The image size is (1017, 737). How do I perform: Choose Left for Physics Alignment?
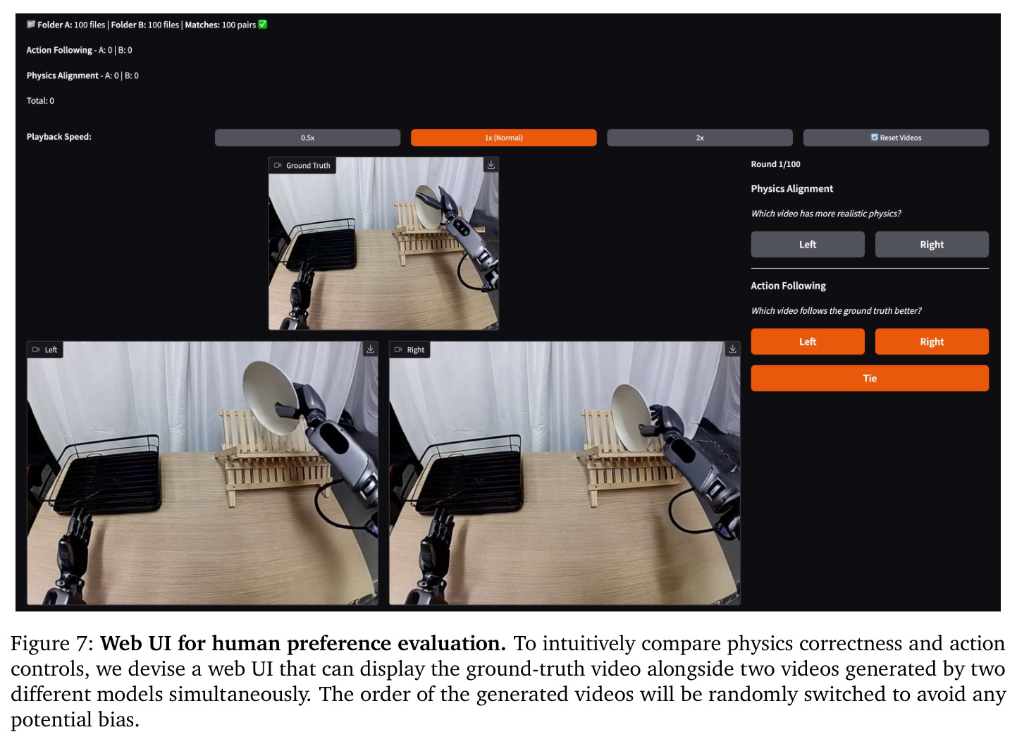click(808, 245)
